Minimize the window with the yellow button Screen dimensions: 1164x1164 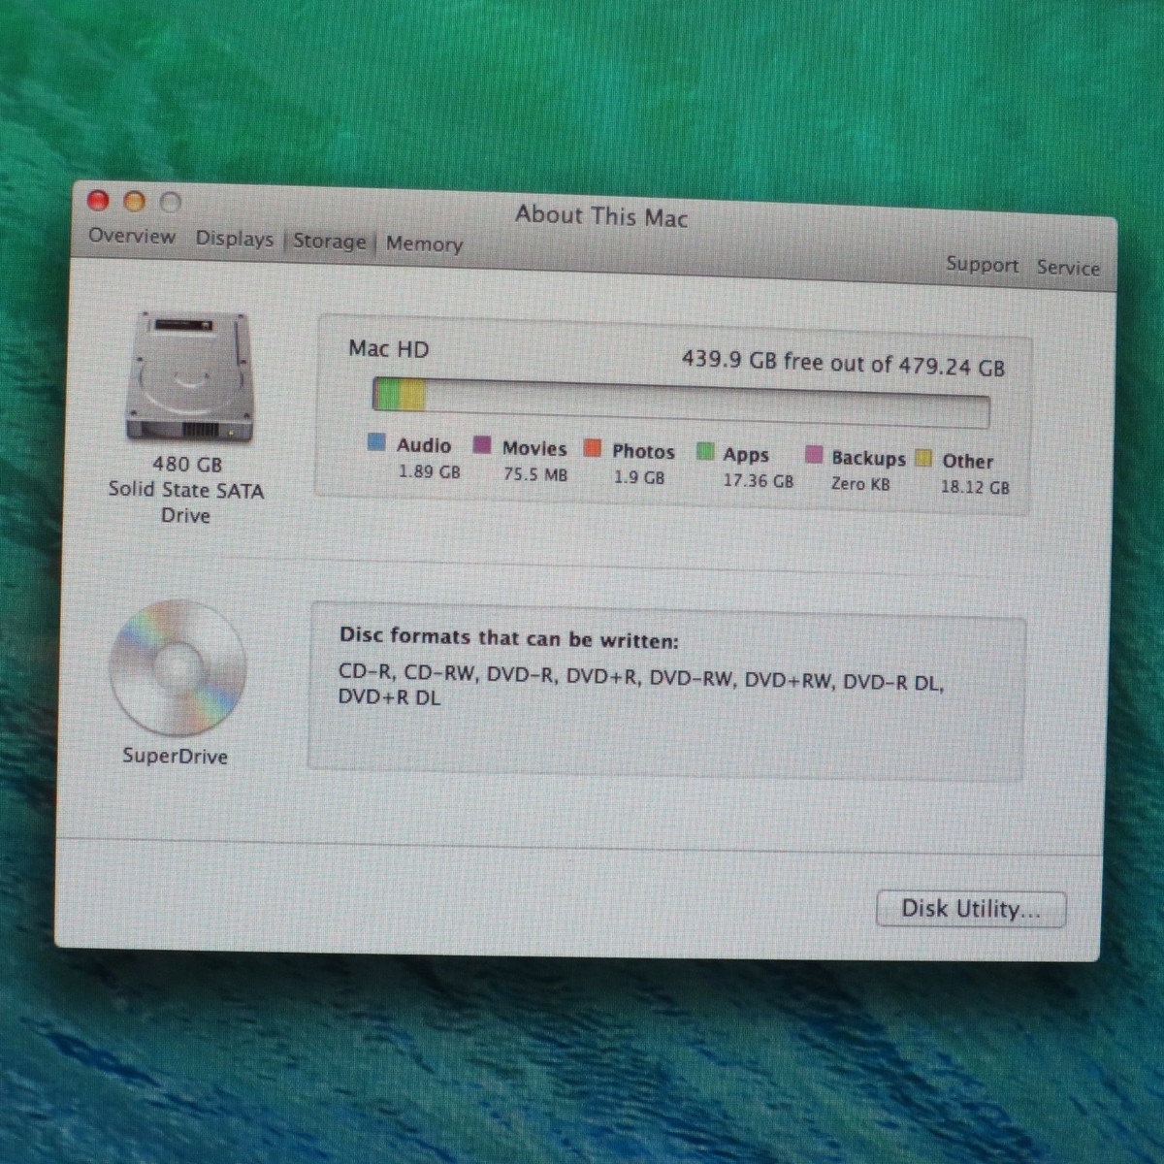click(134, 201)
